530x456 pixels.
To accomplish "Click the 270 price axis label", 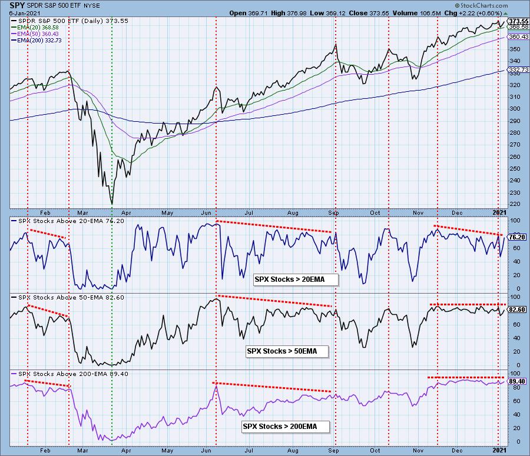I will click(x=515, y=145).
